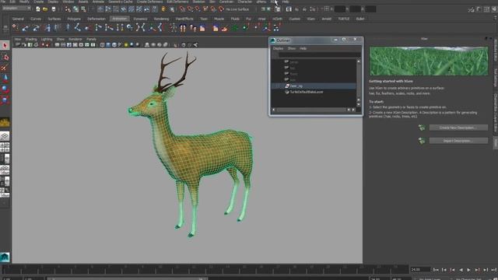Click the last shelf icon of connected blue squares
The image size is (498, 280).
276,28
